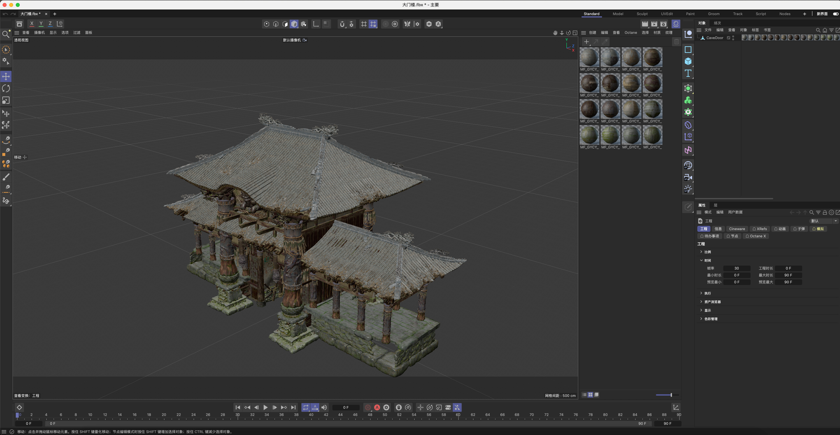The image size is (840, 435).
Task: Click the timeline ruler at frame 60
Action: coord(458,415)
